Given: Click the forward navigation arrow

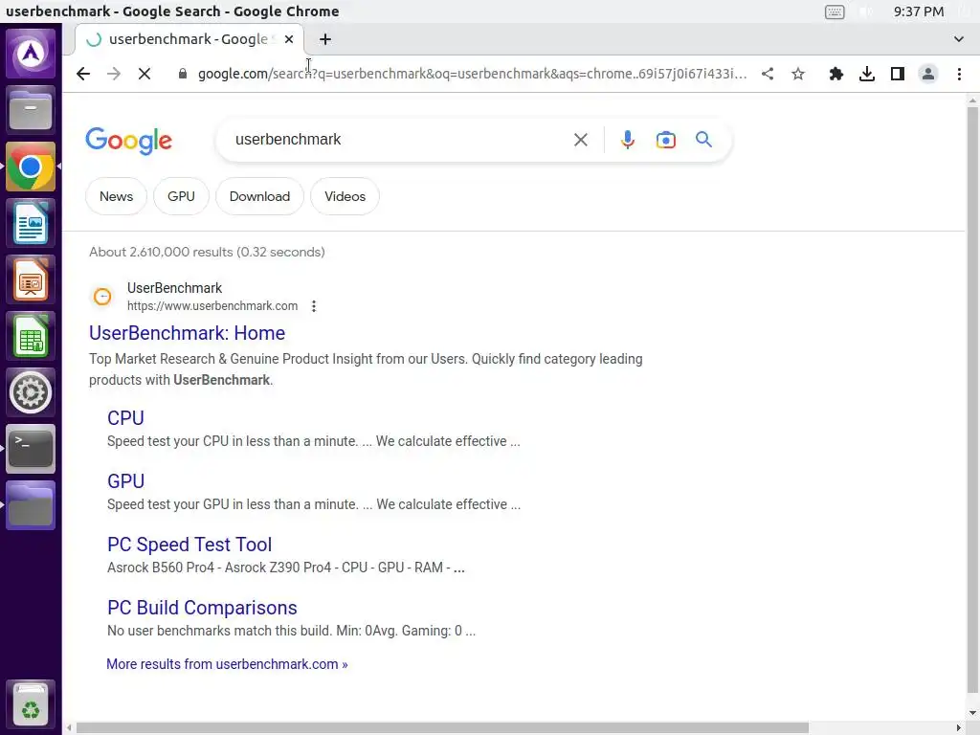Looking at the screenshot, I should pyautogui.click(x=114, y=74).
